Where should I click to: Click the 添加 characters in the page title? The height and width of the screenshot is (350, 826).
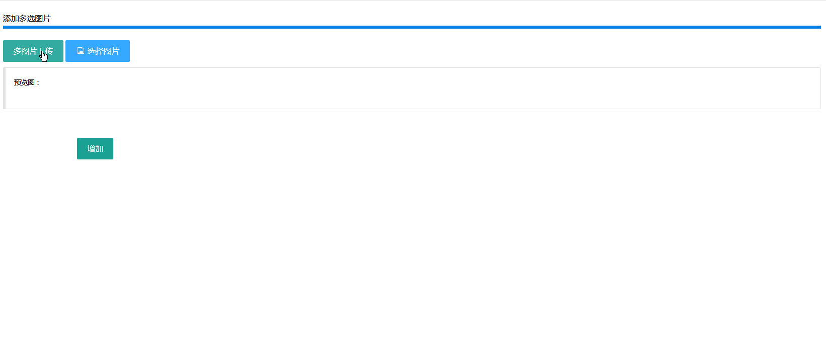(11, 19)
